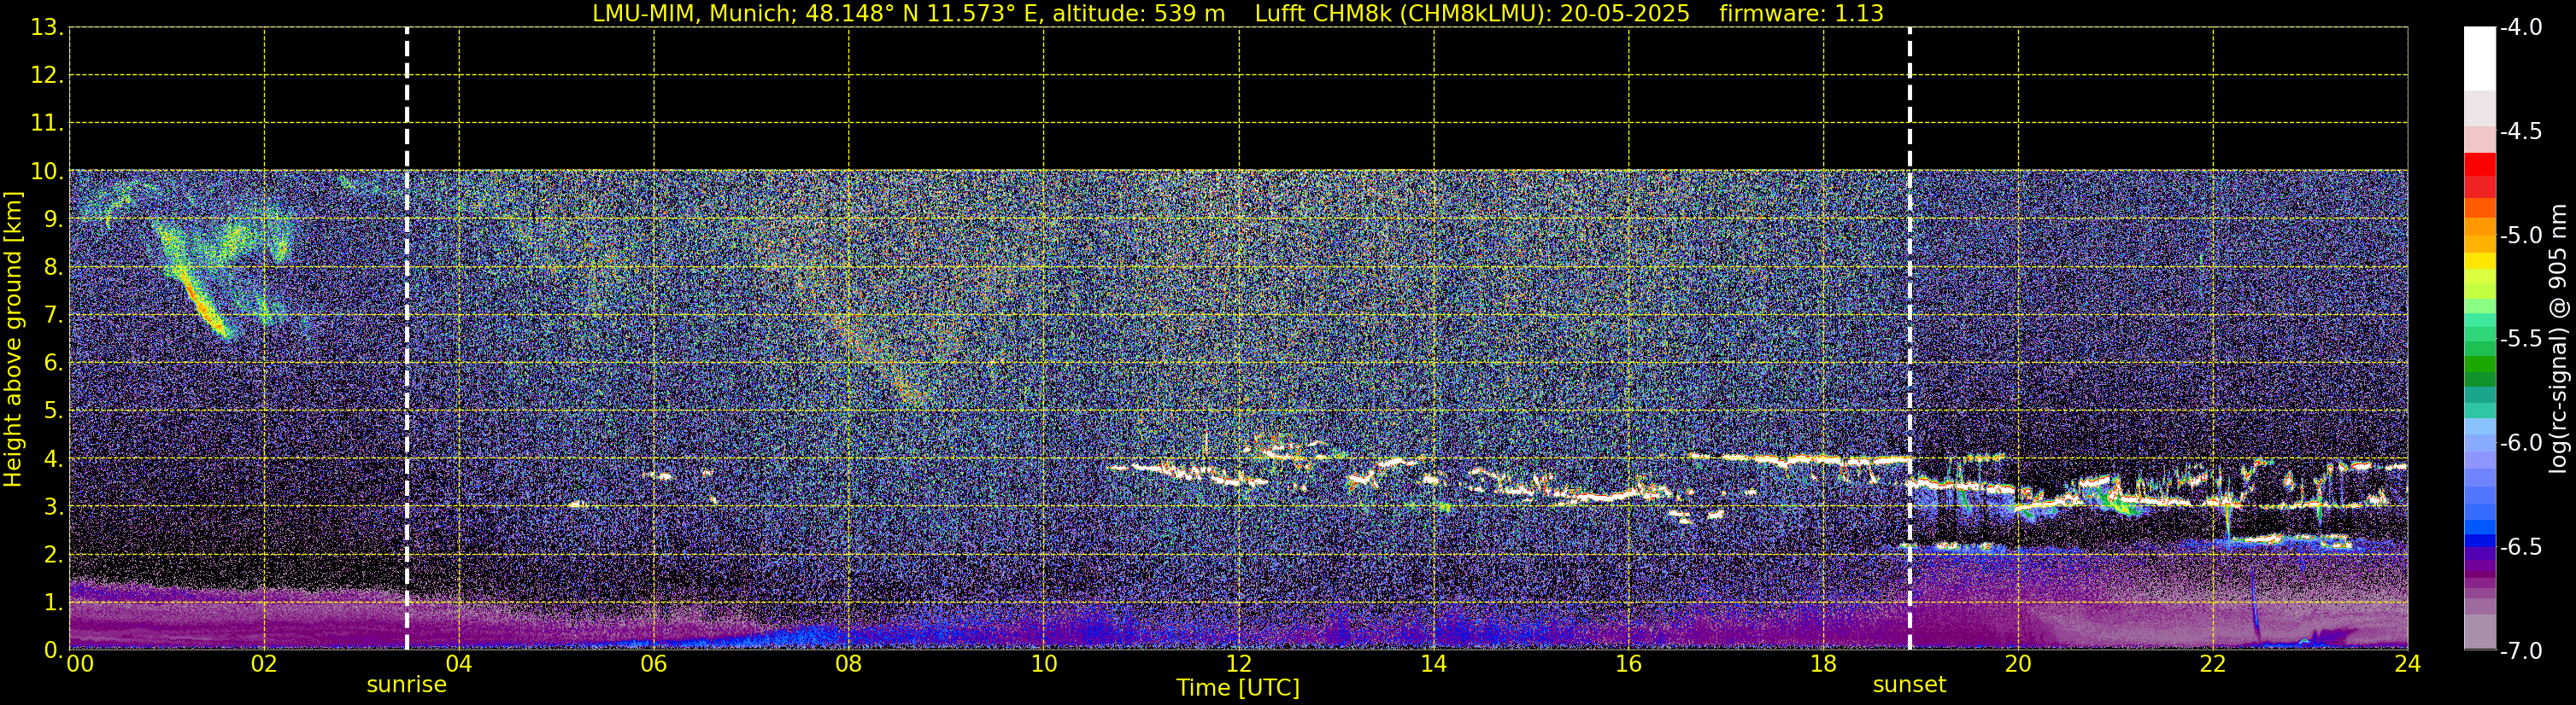Click the time axis tick '06'
The width and height of the screenshot is (2576, 705).
pyautogui.click(x=654, y=665)
